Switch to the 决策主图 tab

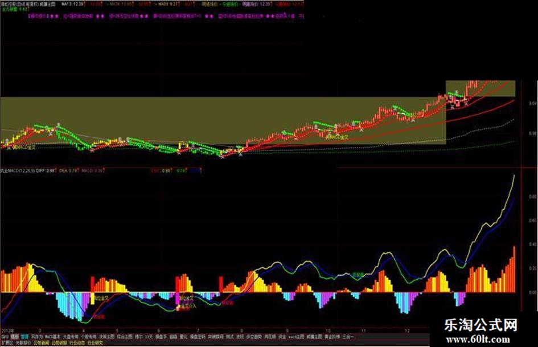(x=107, y=337)
